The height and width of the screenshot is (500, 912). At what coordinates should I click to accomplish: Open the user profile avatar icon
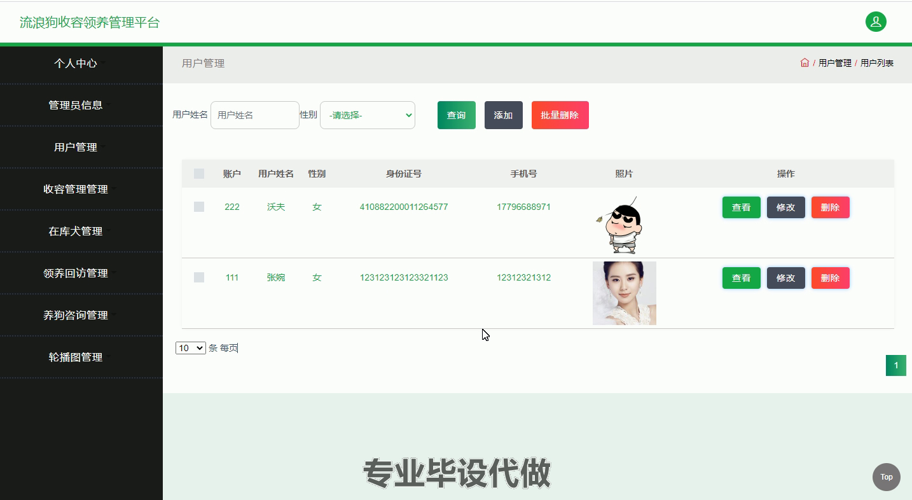tap(876, 22)
